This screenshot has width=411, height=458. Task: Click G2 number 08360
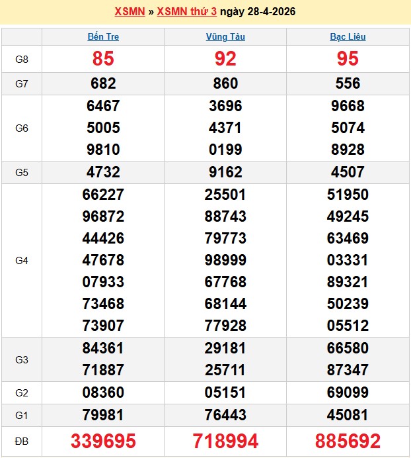pyautogui.click(x=103, y=392)
